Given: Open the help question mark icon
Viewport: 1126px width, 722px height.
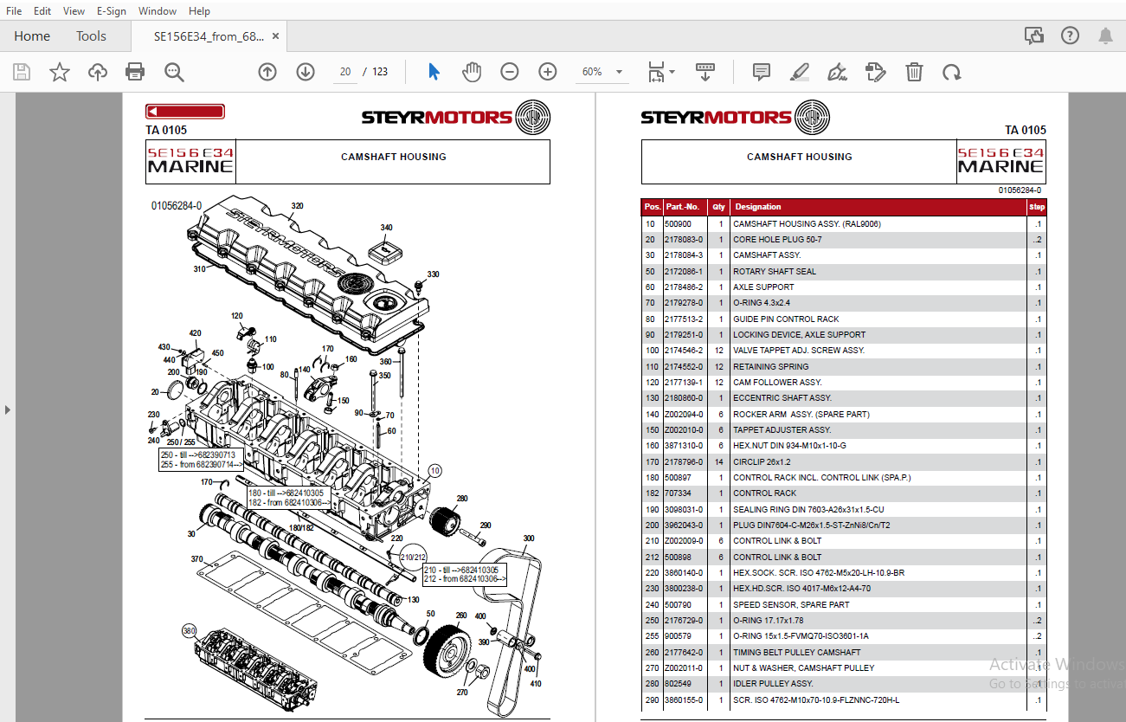Looking at the screenshot, I should [x=1070, y=35].
